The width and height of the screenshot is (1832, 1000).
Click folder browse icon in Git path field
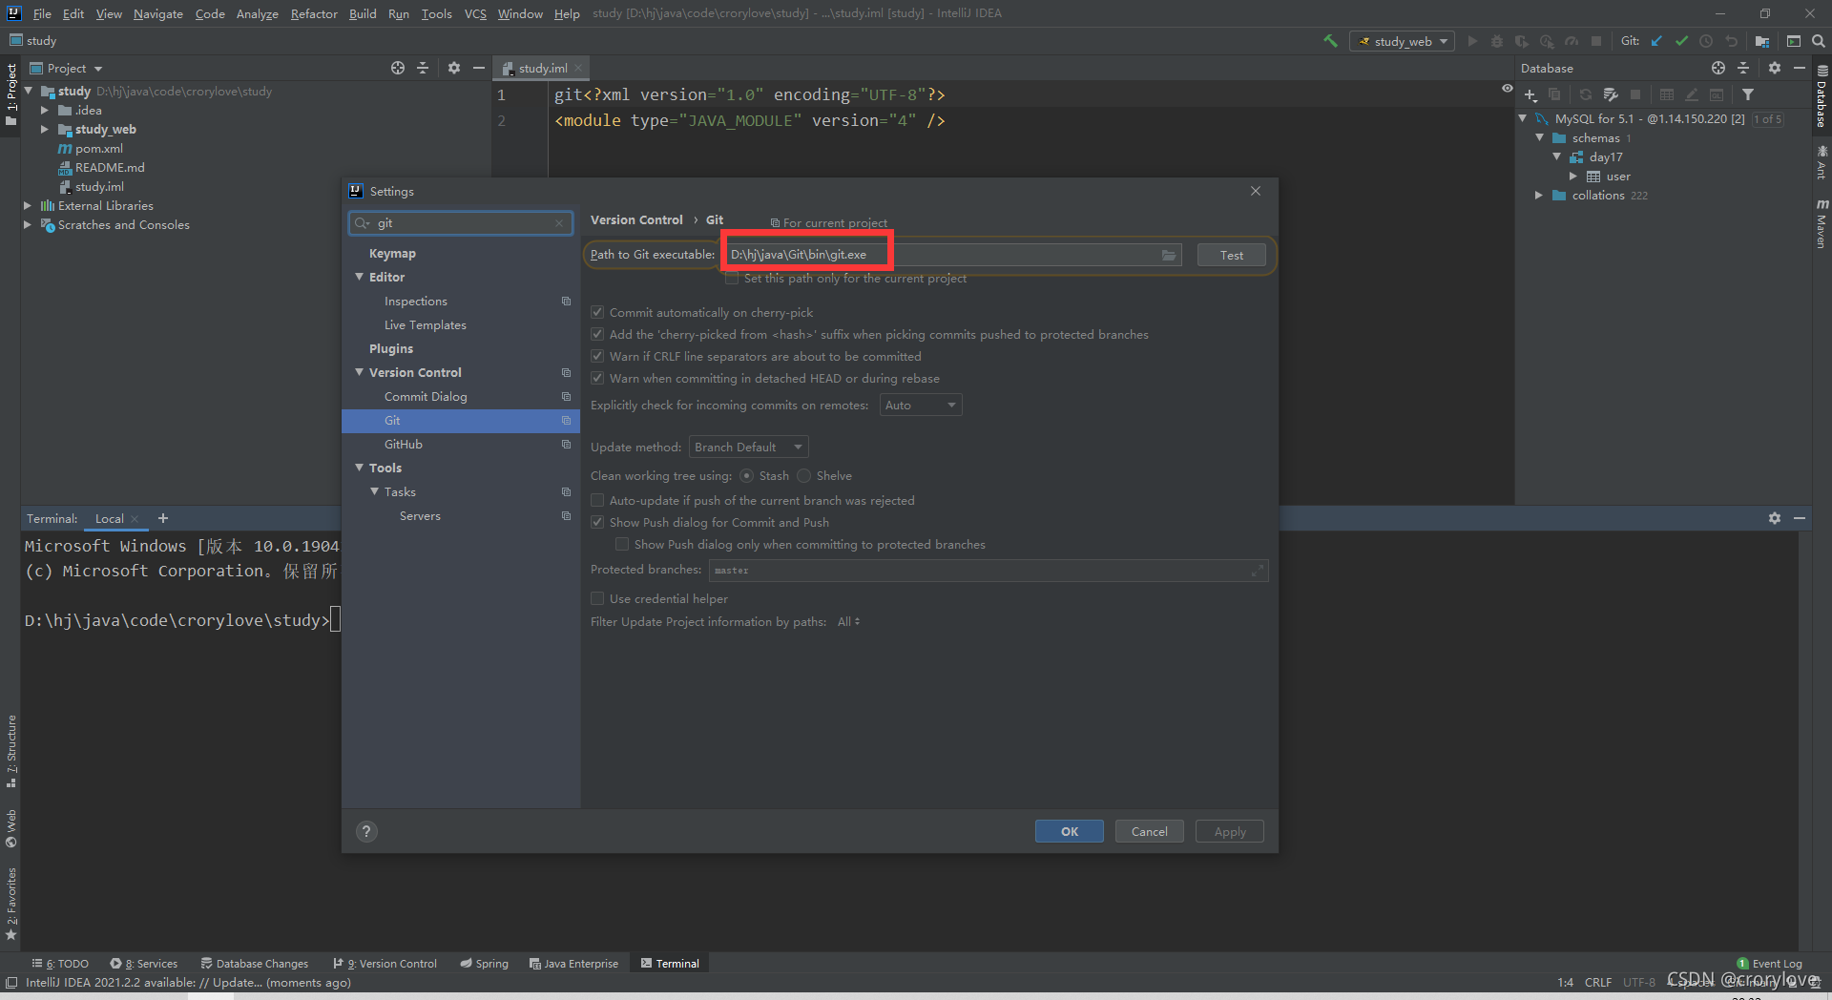(1169, 255)
